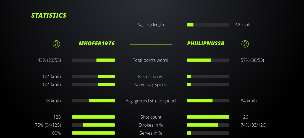Viewport: 304px width, 138px height.
Task: Click the STATISTICS heading
Action: click(49, 15)
